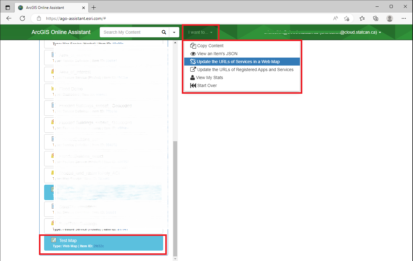The image size is (413, 261).
Task: Select the Flood Demo dashboard item
Action: pos(104,92)
